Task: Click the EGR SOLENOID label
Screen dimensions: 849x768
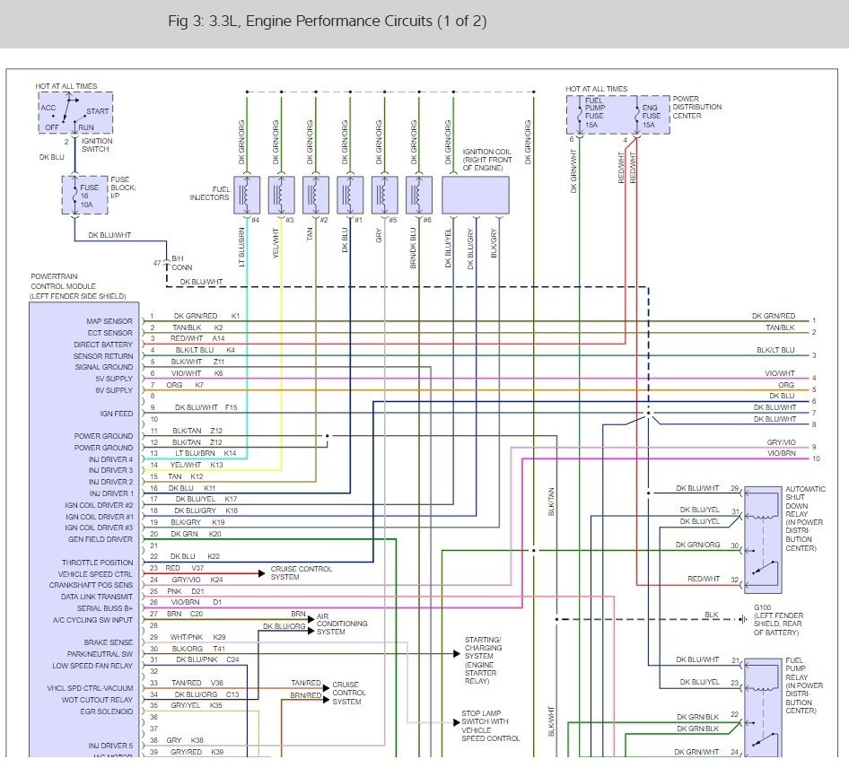Action: coord(106,711)
